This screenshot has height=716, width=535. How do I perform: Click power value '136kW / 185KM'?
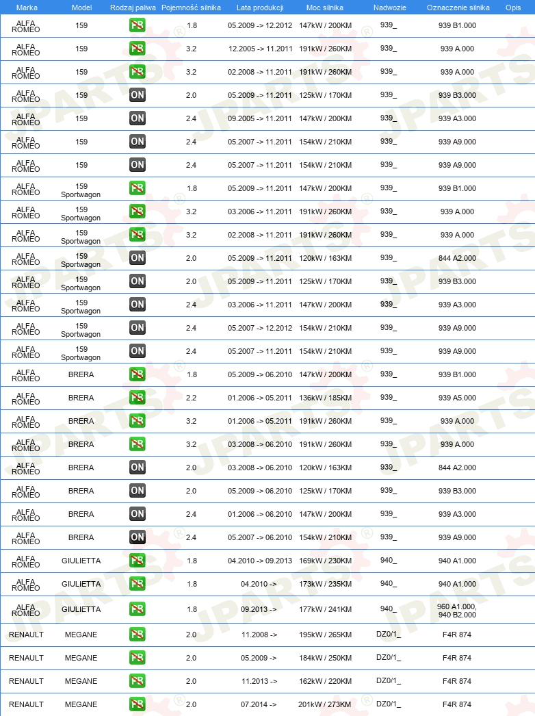(326, 398)
